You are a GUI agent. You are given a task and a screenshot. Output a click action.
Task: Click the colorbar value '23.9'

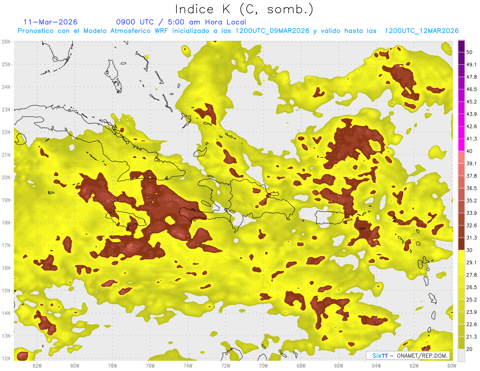click(471, 312)
